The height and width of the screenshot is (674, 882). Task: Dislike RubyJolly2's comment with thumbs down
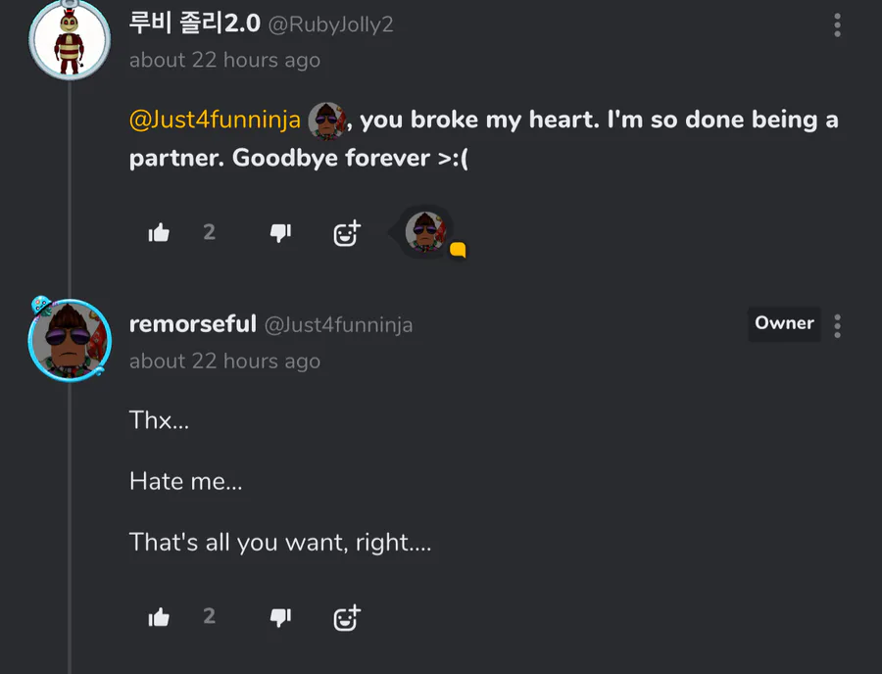(x=280, y=233)
